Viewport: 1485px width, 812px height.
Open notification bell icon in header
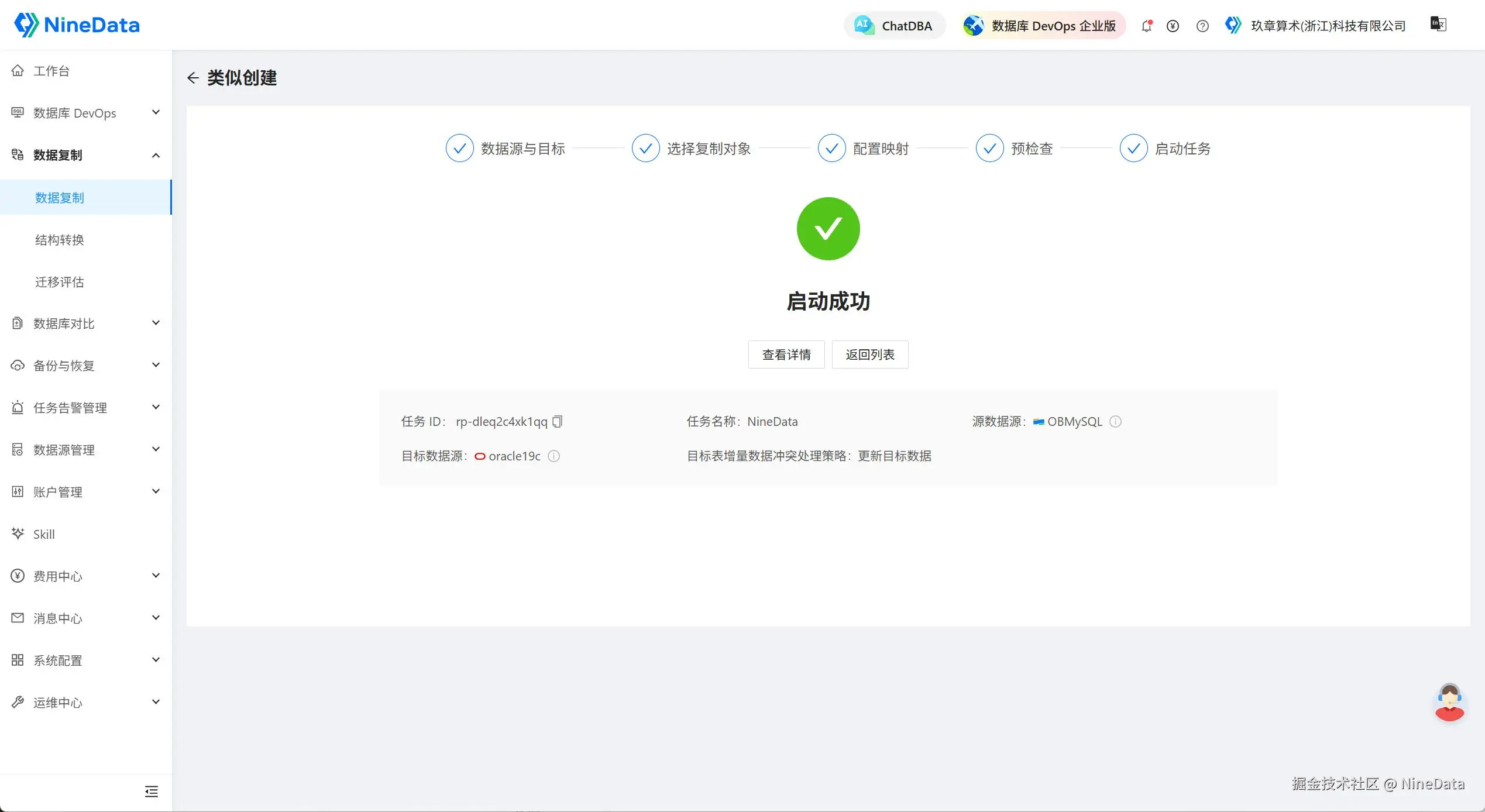pos(1147,26)
